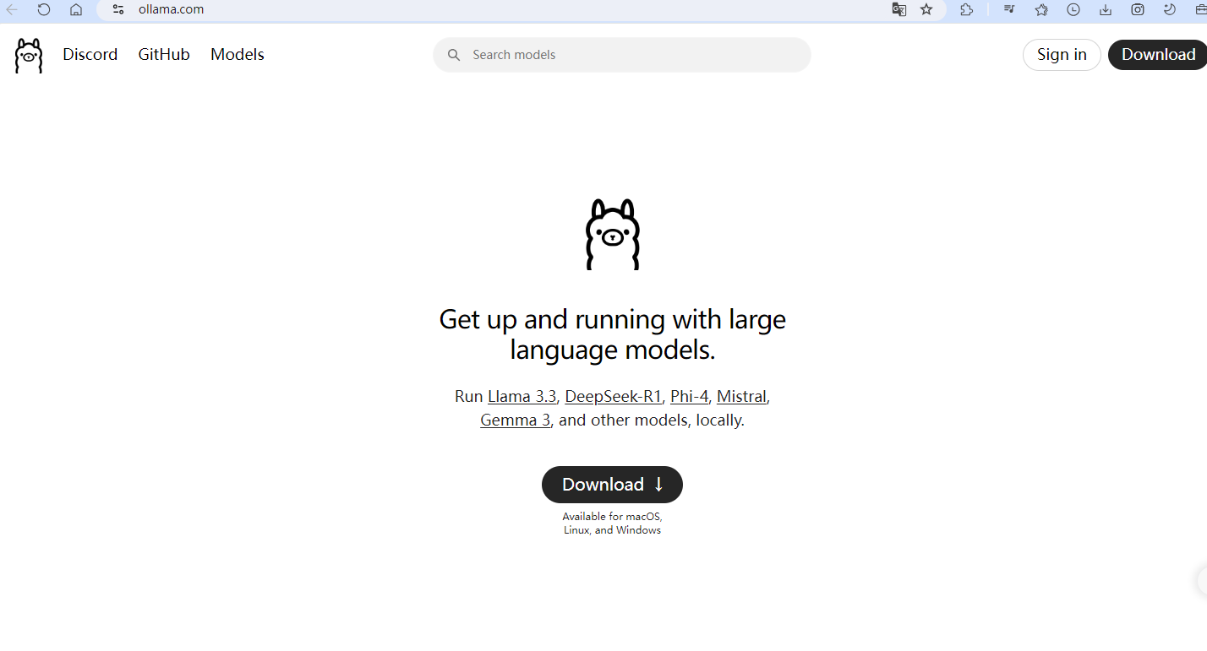This screenshot has width=1207, height=651.
Task: Click the ollama.com address bar text
Action: [171, 9]
